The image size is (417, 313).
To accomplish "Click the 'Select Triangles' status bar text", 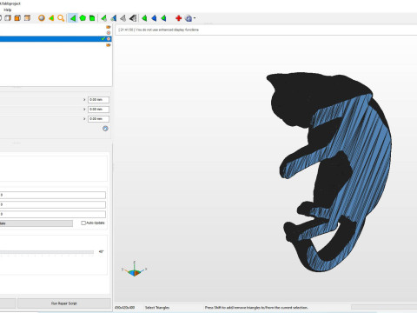I will [157, 308].
